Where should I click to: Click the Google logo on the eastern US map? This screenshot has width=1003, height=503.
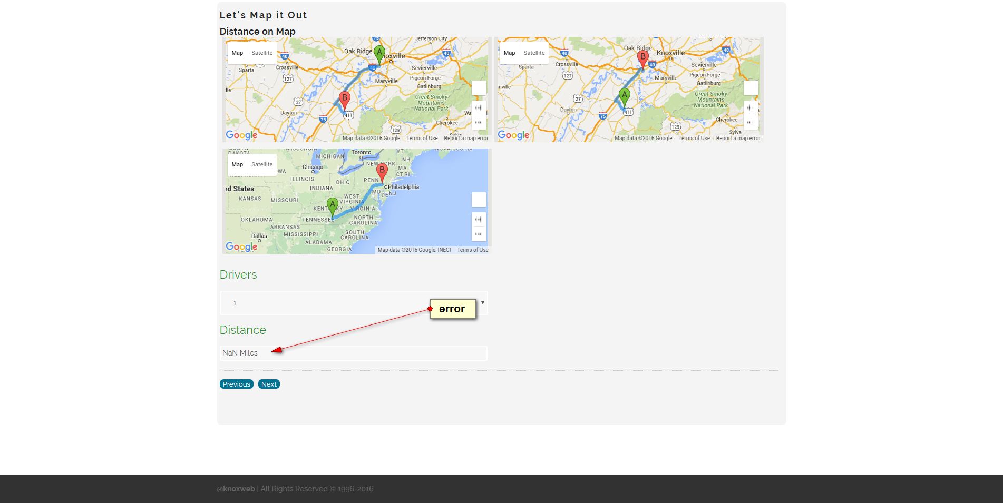pyautogui.click(x=241, y=247)
